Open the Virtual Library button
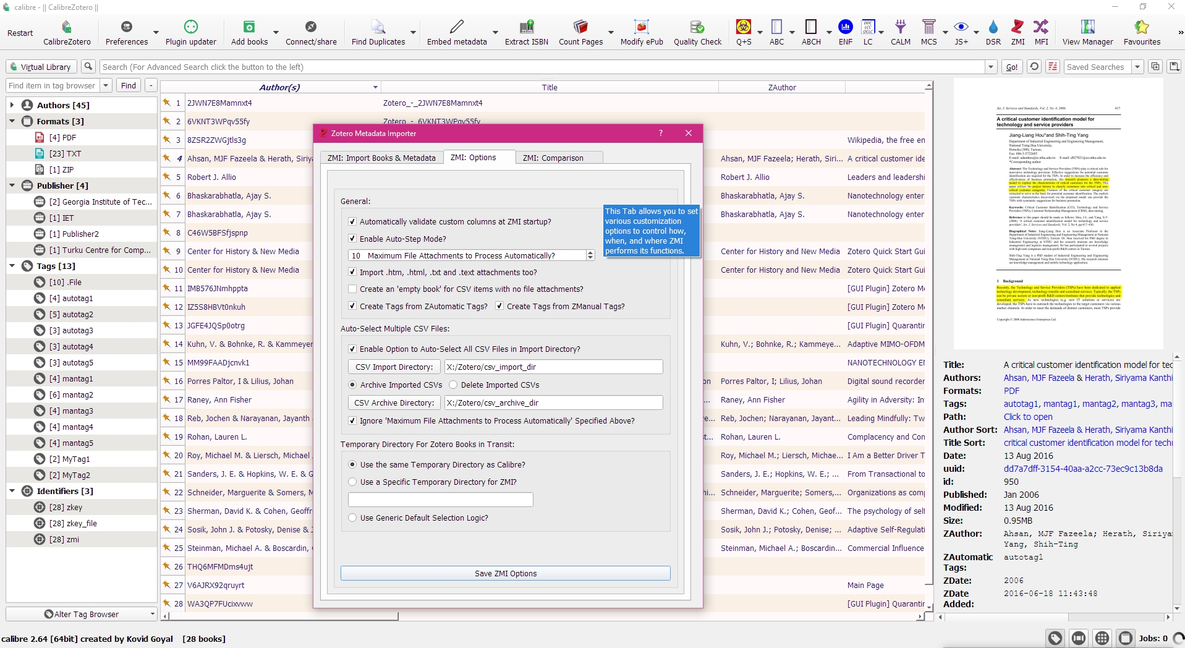 click(x=41, y=67)
